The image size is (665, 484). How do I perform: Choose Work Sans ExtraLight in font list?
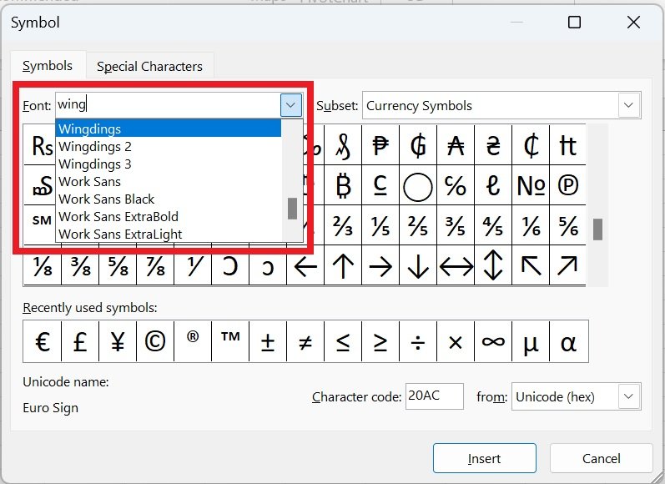coord(169,234)
